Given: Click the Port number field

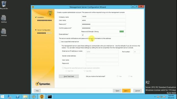Looking at the screenshot, I should click(137, 52).
